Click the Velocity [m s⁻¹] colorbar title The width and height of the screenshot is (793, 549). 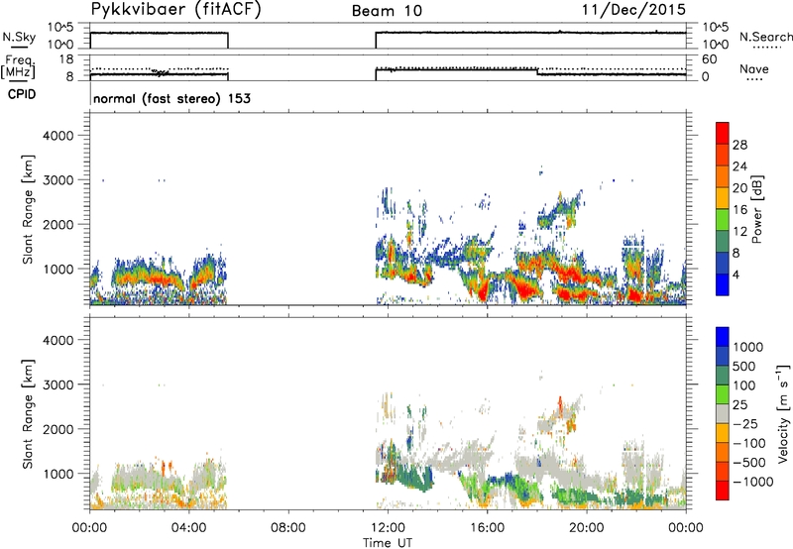click(x=783, y=413)
